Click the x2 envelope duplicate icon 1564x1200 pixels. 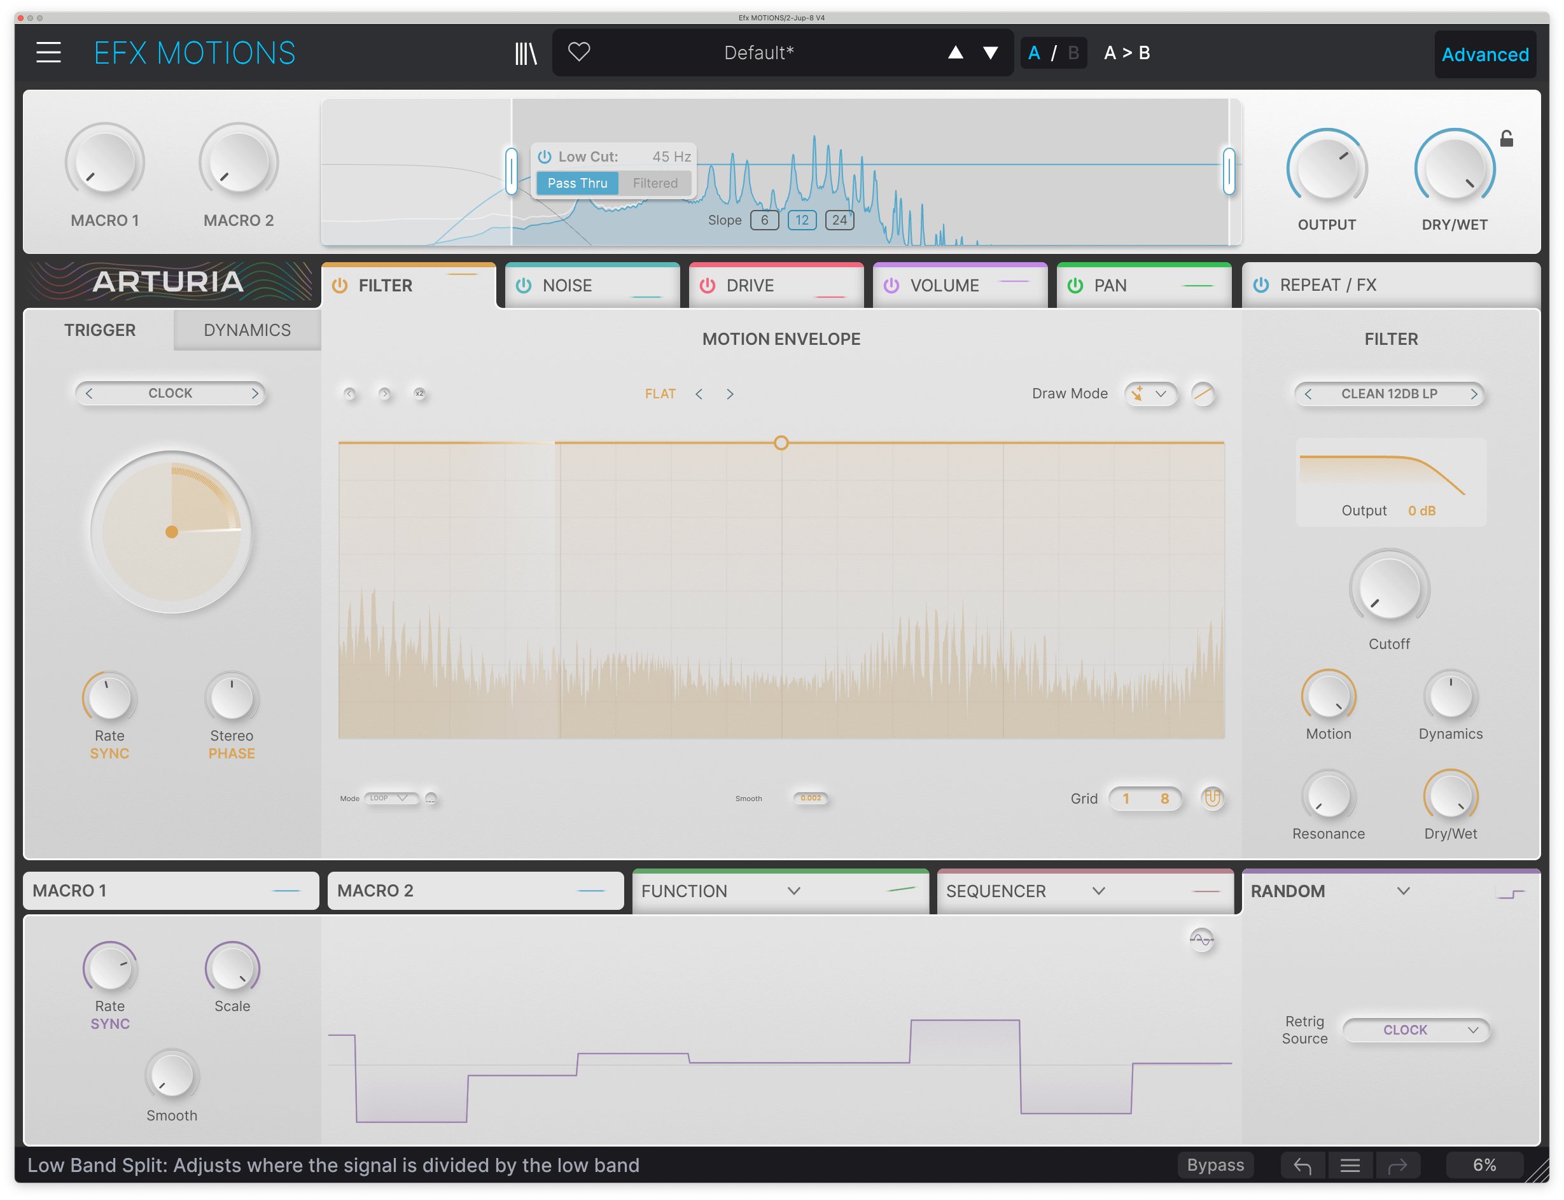pyautogui.click(x=420, y=394)
